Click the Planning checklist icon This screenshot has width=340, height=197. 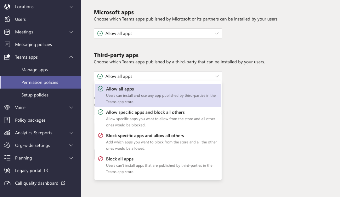coord(7,158)
